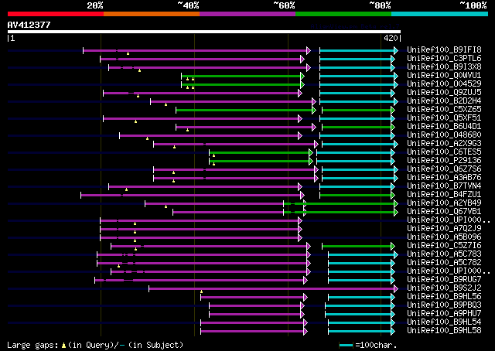Select the UniRef100_B9HL58 row label

click(x=444, y=331)
